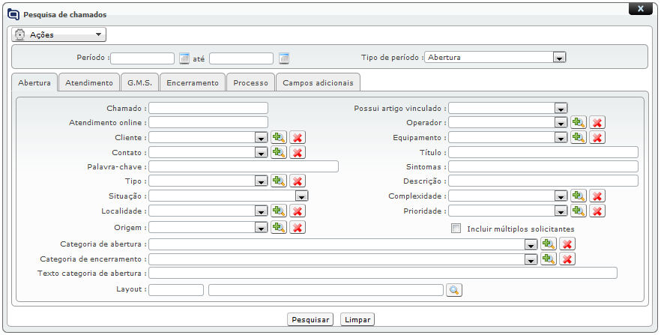Image resolution: width=661 pixels, height=335 pixels.
Task: Expand the Prioridade dropdown arrow
Action: pos(561,211)
